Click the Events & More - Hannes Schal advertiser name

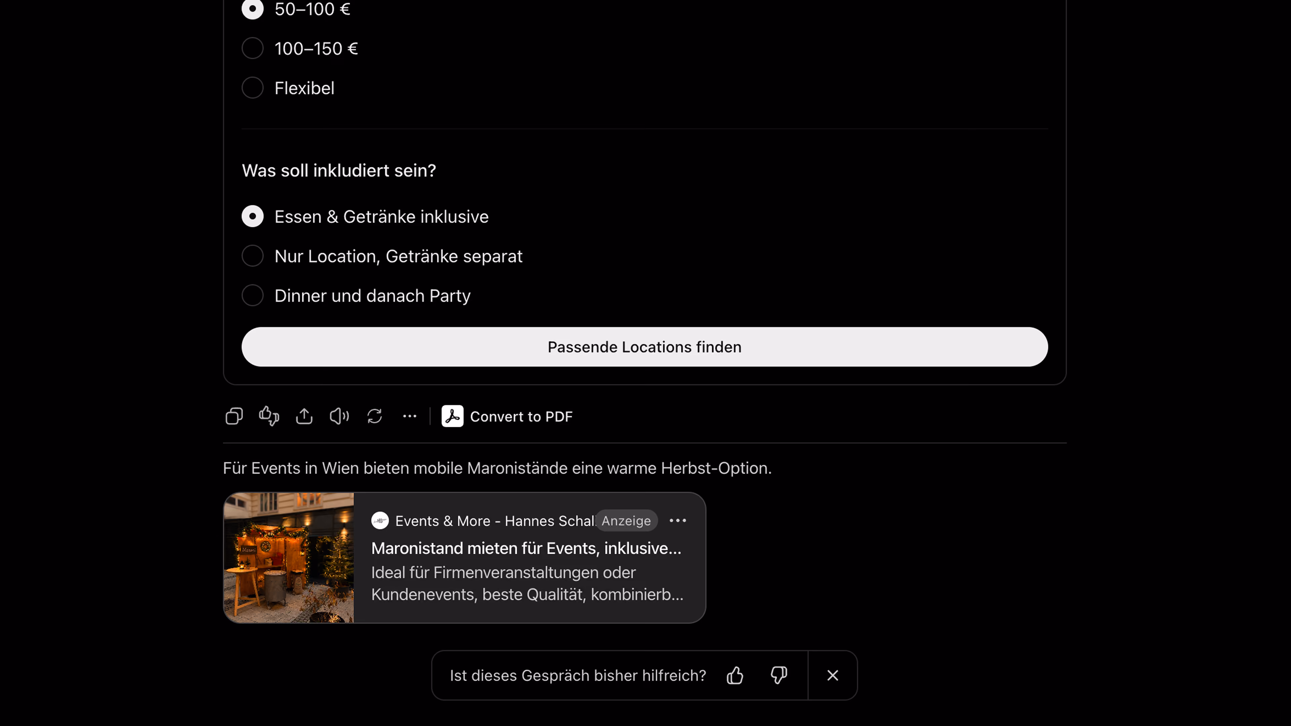(495, 521)
